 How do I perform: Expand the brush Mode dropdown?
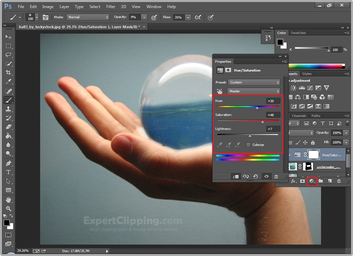[x=88, y=17]
